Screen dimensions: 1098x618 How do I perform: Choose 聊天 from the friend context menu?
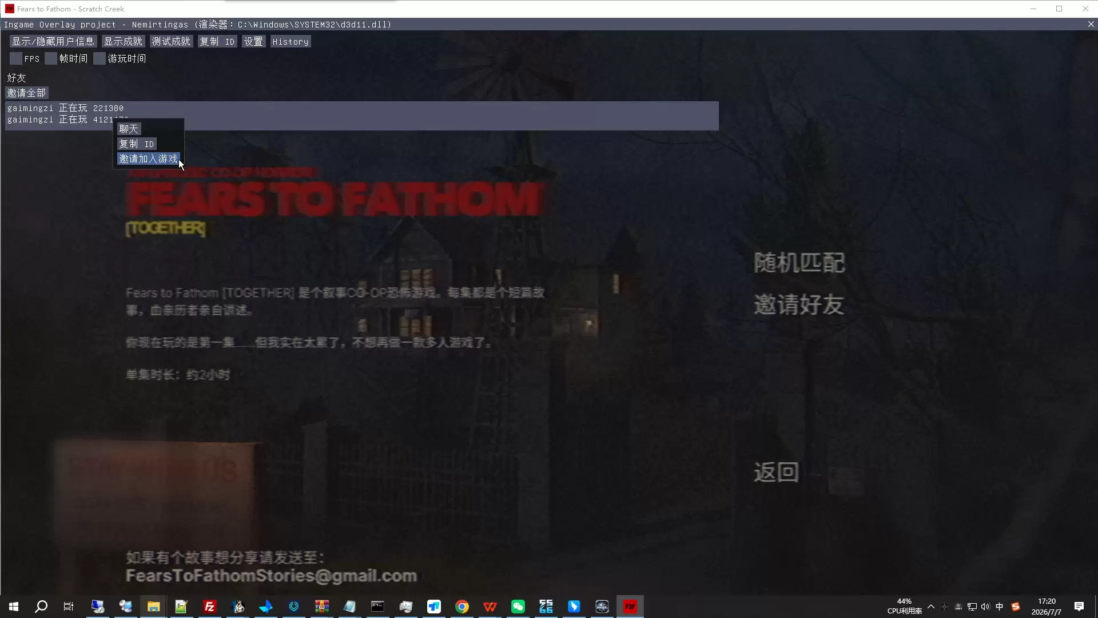(x=129, y=129)
